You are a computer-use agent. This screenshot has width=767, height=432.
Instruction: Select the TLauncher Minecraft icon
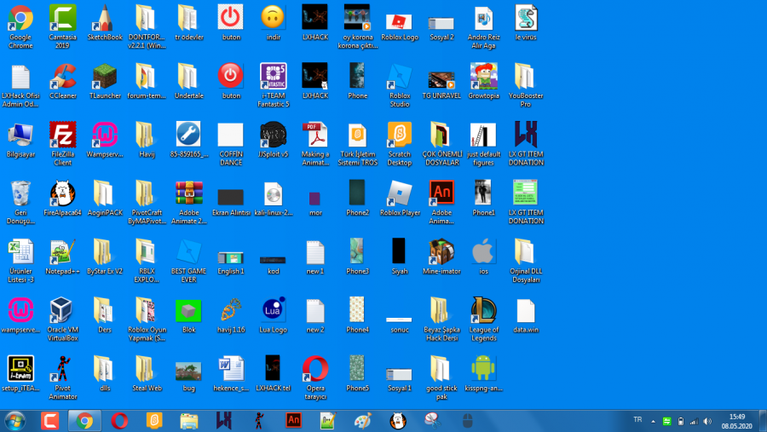point(104,77)
